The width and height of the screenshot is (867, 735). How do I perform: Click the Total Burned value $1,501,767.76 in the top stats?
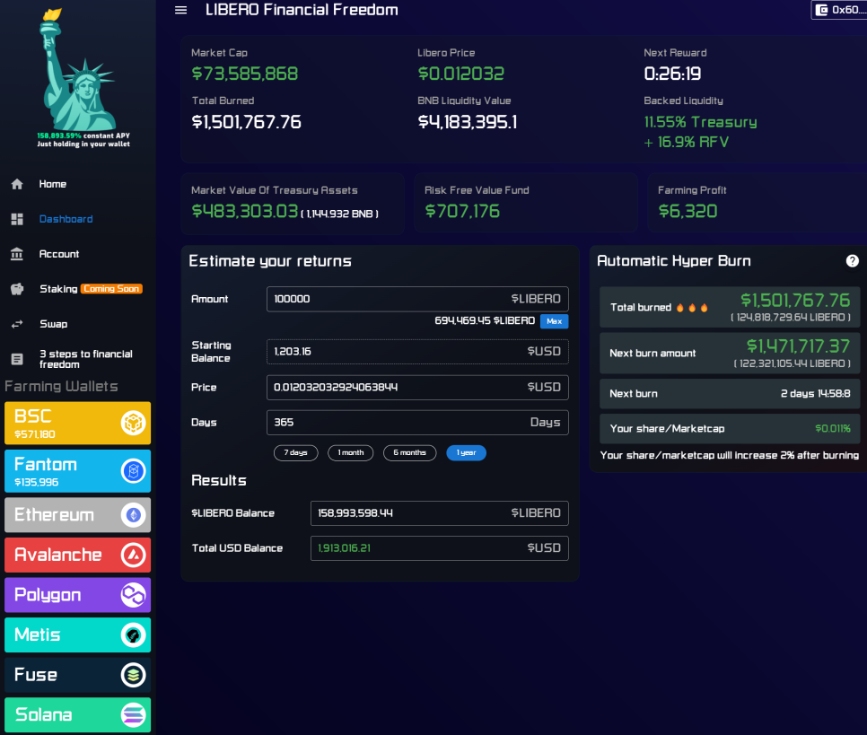[x=247, y=122]
